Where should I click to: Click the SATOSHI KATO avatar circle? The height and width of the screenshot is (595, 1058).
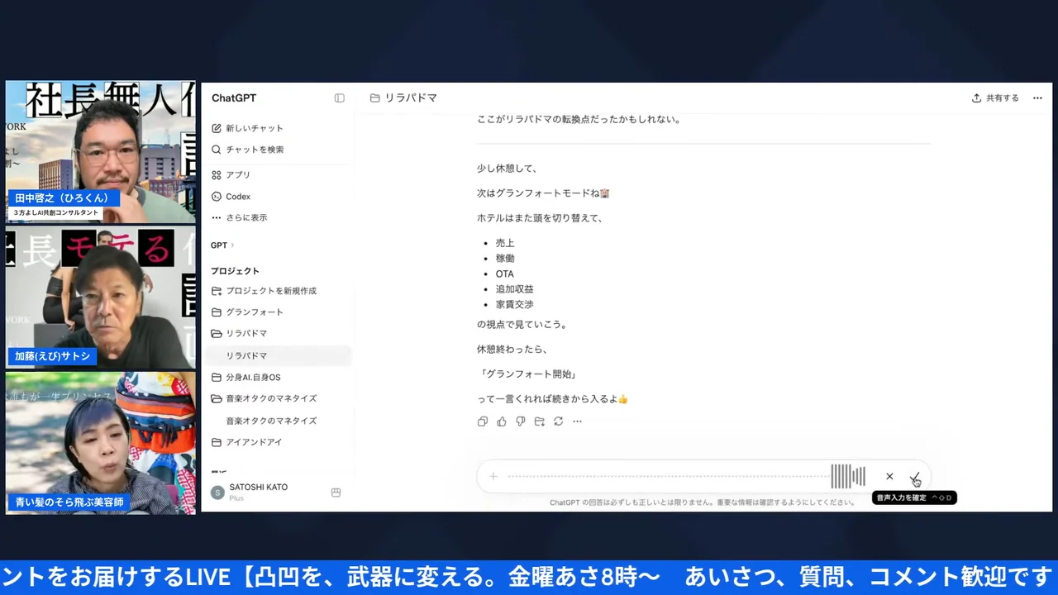[x=217, y=493]
